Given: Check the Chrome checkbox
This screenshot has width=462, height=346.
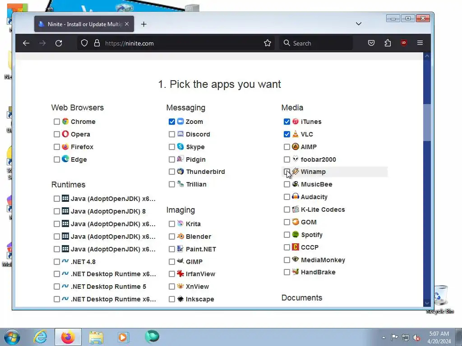Looking at the screenshot, I should click(57, 122).
